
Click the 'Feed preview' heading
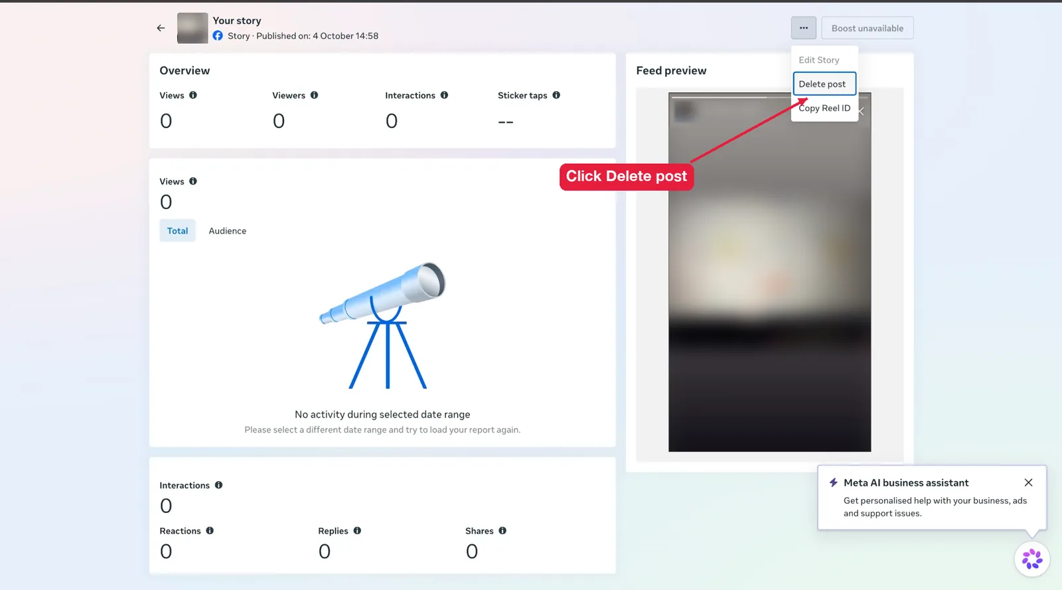(671, 70)
